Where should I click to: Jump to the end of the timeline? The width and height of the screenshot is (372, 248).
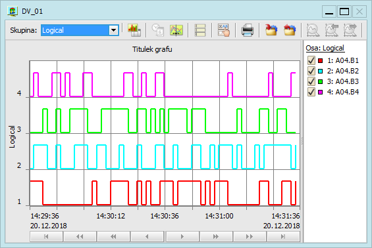click(283, 236)
